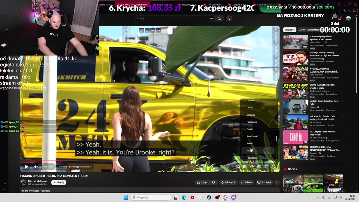
Task: Play the video with the play button
Action: pyautogui.click(x=26, y=167)
